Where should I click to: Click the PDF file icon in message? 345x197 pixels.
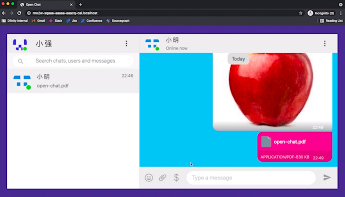tap(266, 142)
